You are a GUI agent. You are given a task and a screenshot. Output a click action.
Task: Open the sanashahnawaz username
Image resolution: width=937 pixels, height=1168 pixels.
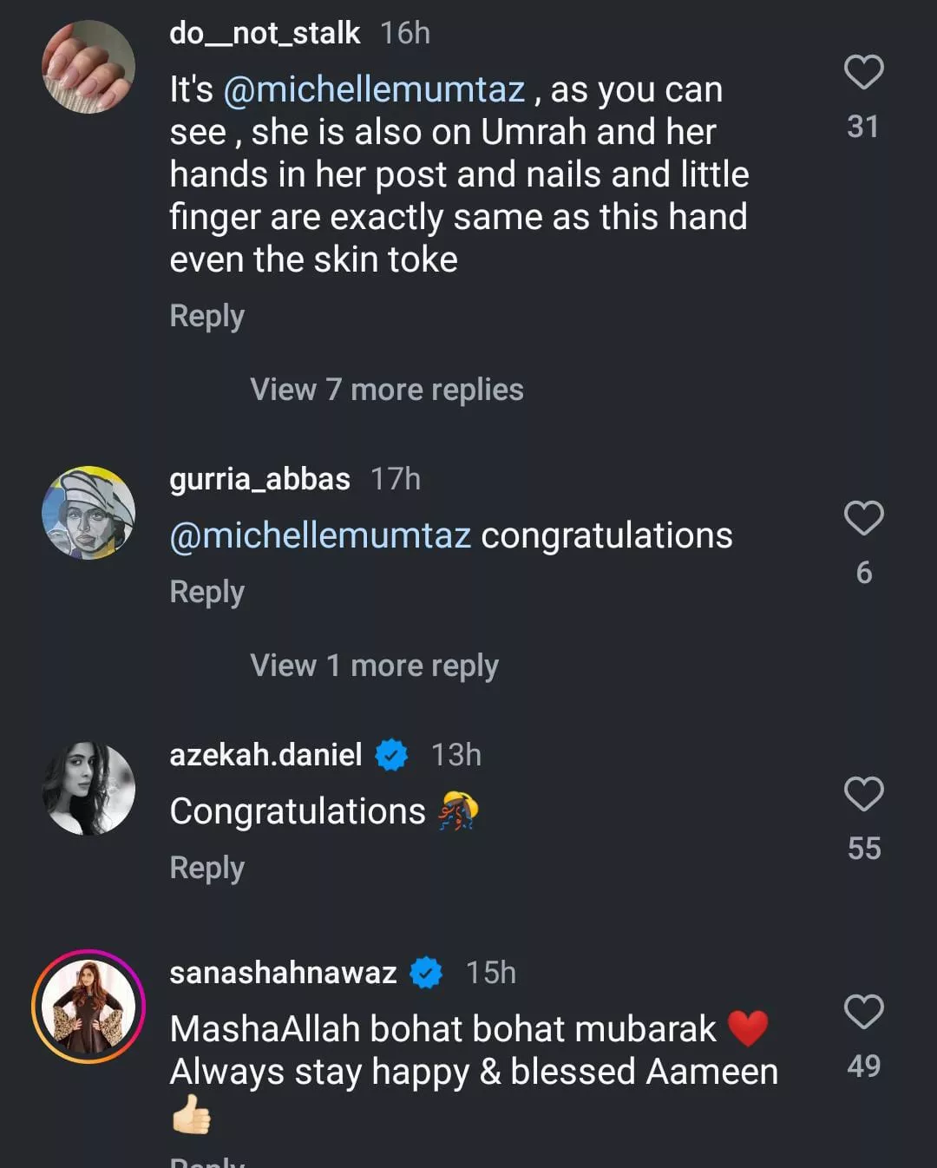coord(283,973)
